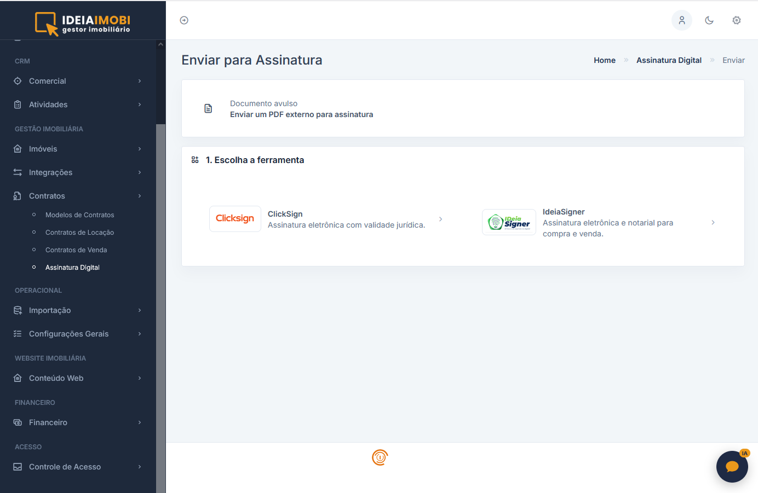Click the Contratos document icon
Screen dimensions: 758x493
18,196
